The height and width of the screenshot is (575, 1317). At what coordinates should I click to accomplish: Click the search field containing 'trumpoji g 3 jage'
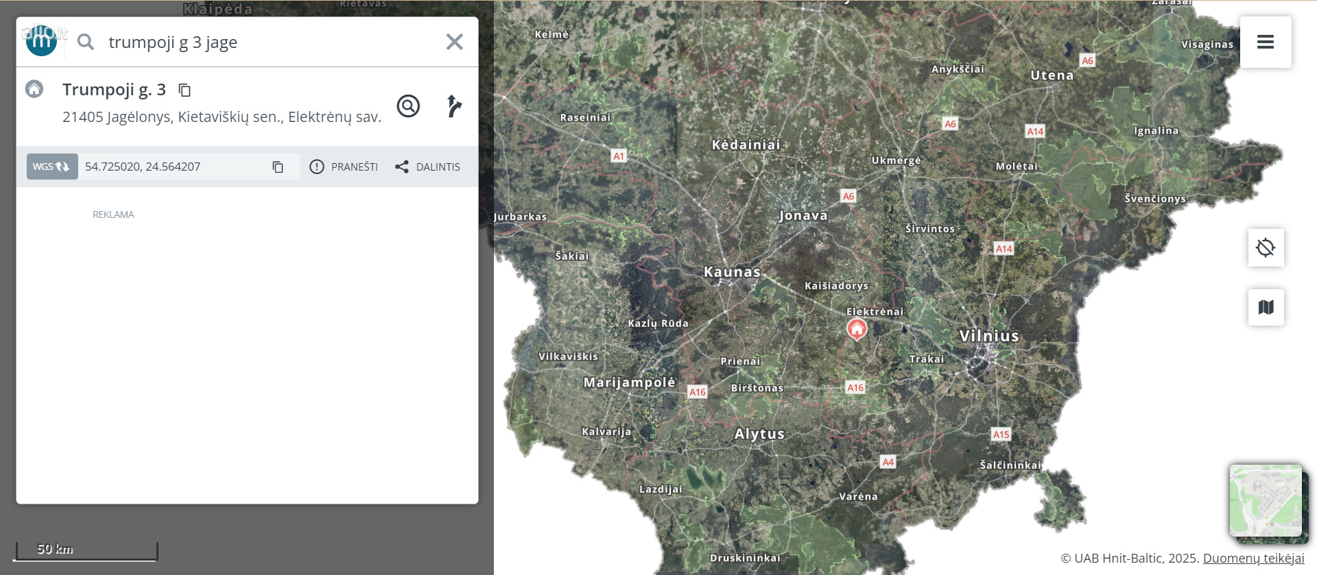coord(268,42)
